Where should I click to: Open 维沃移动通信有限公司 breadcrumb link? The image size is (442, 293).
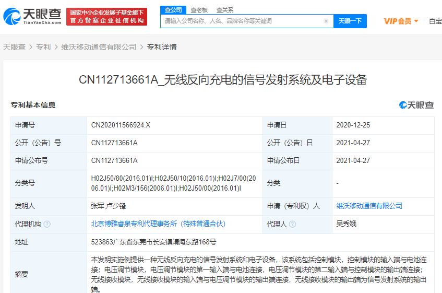[99, 47]
